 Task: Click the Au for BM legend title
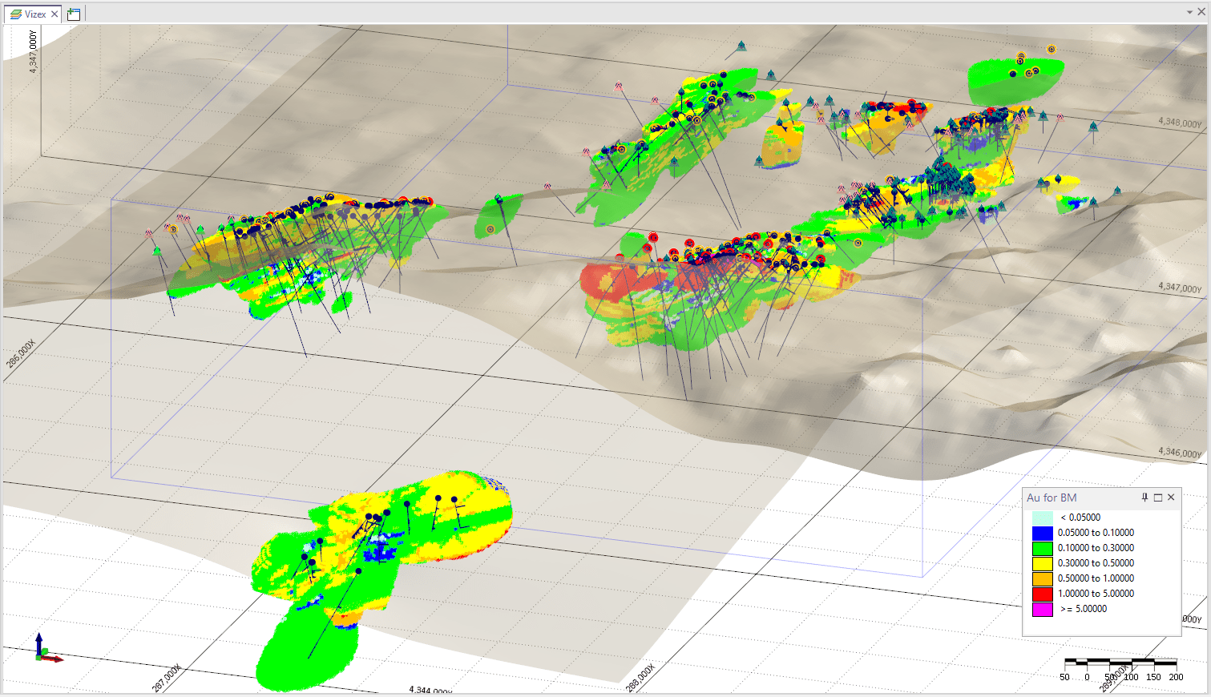[x=1052, y=498]
